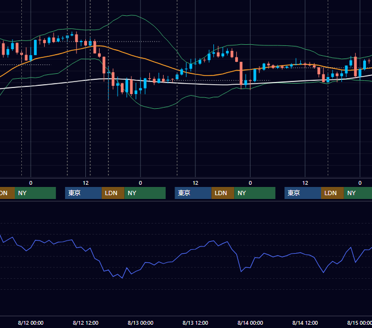Select the NY session block spanning 8/15 00:00
Viewport: 372px width, 328px height.
point(358,193)
